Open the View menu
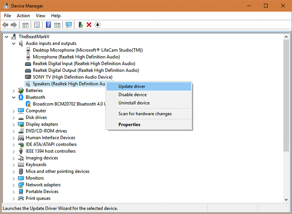The image size is (292, 214). click(40, 16)
